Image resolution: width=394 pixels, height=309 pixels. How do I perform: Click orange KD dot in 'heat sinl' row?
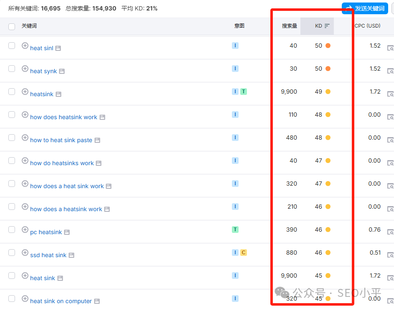tap(328, 46)
